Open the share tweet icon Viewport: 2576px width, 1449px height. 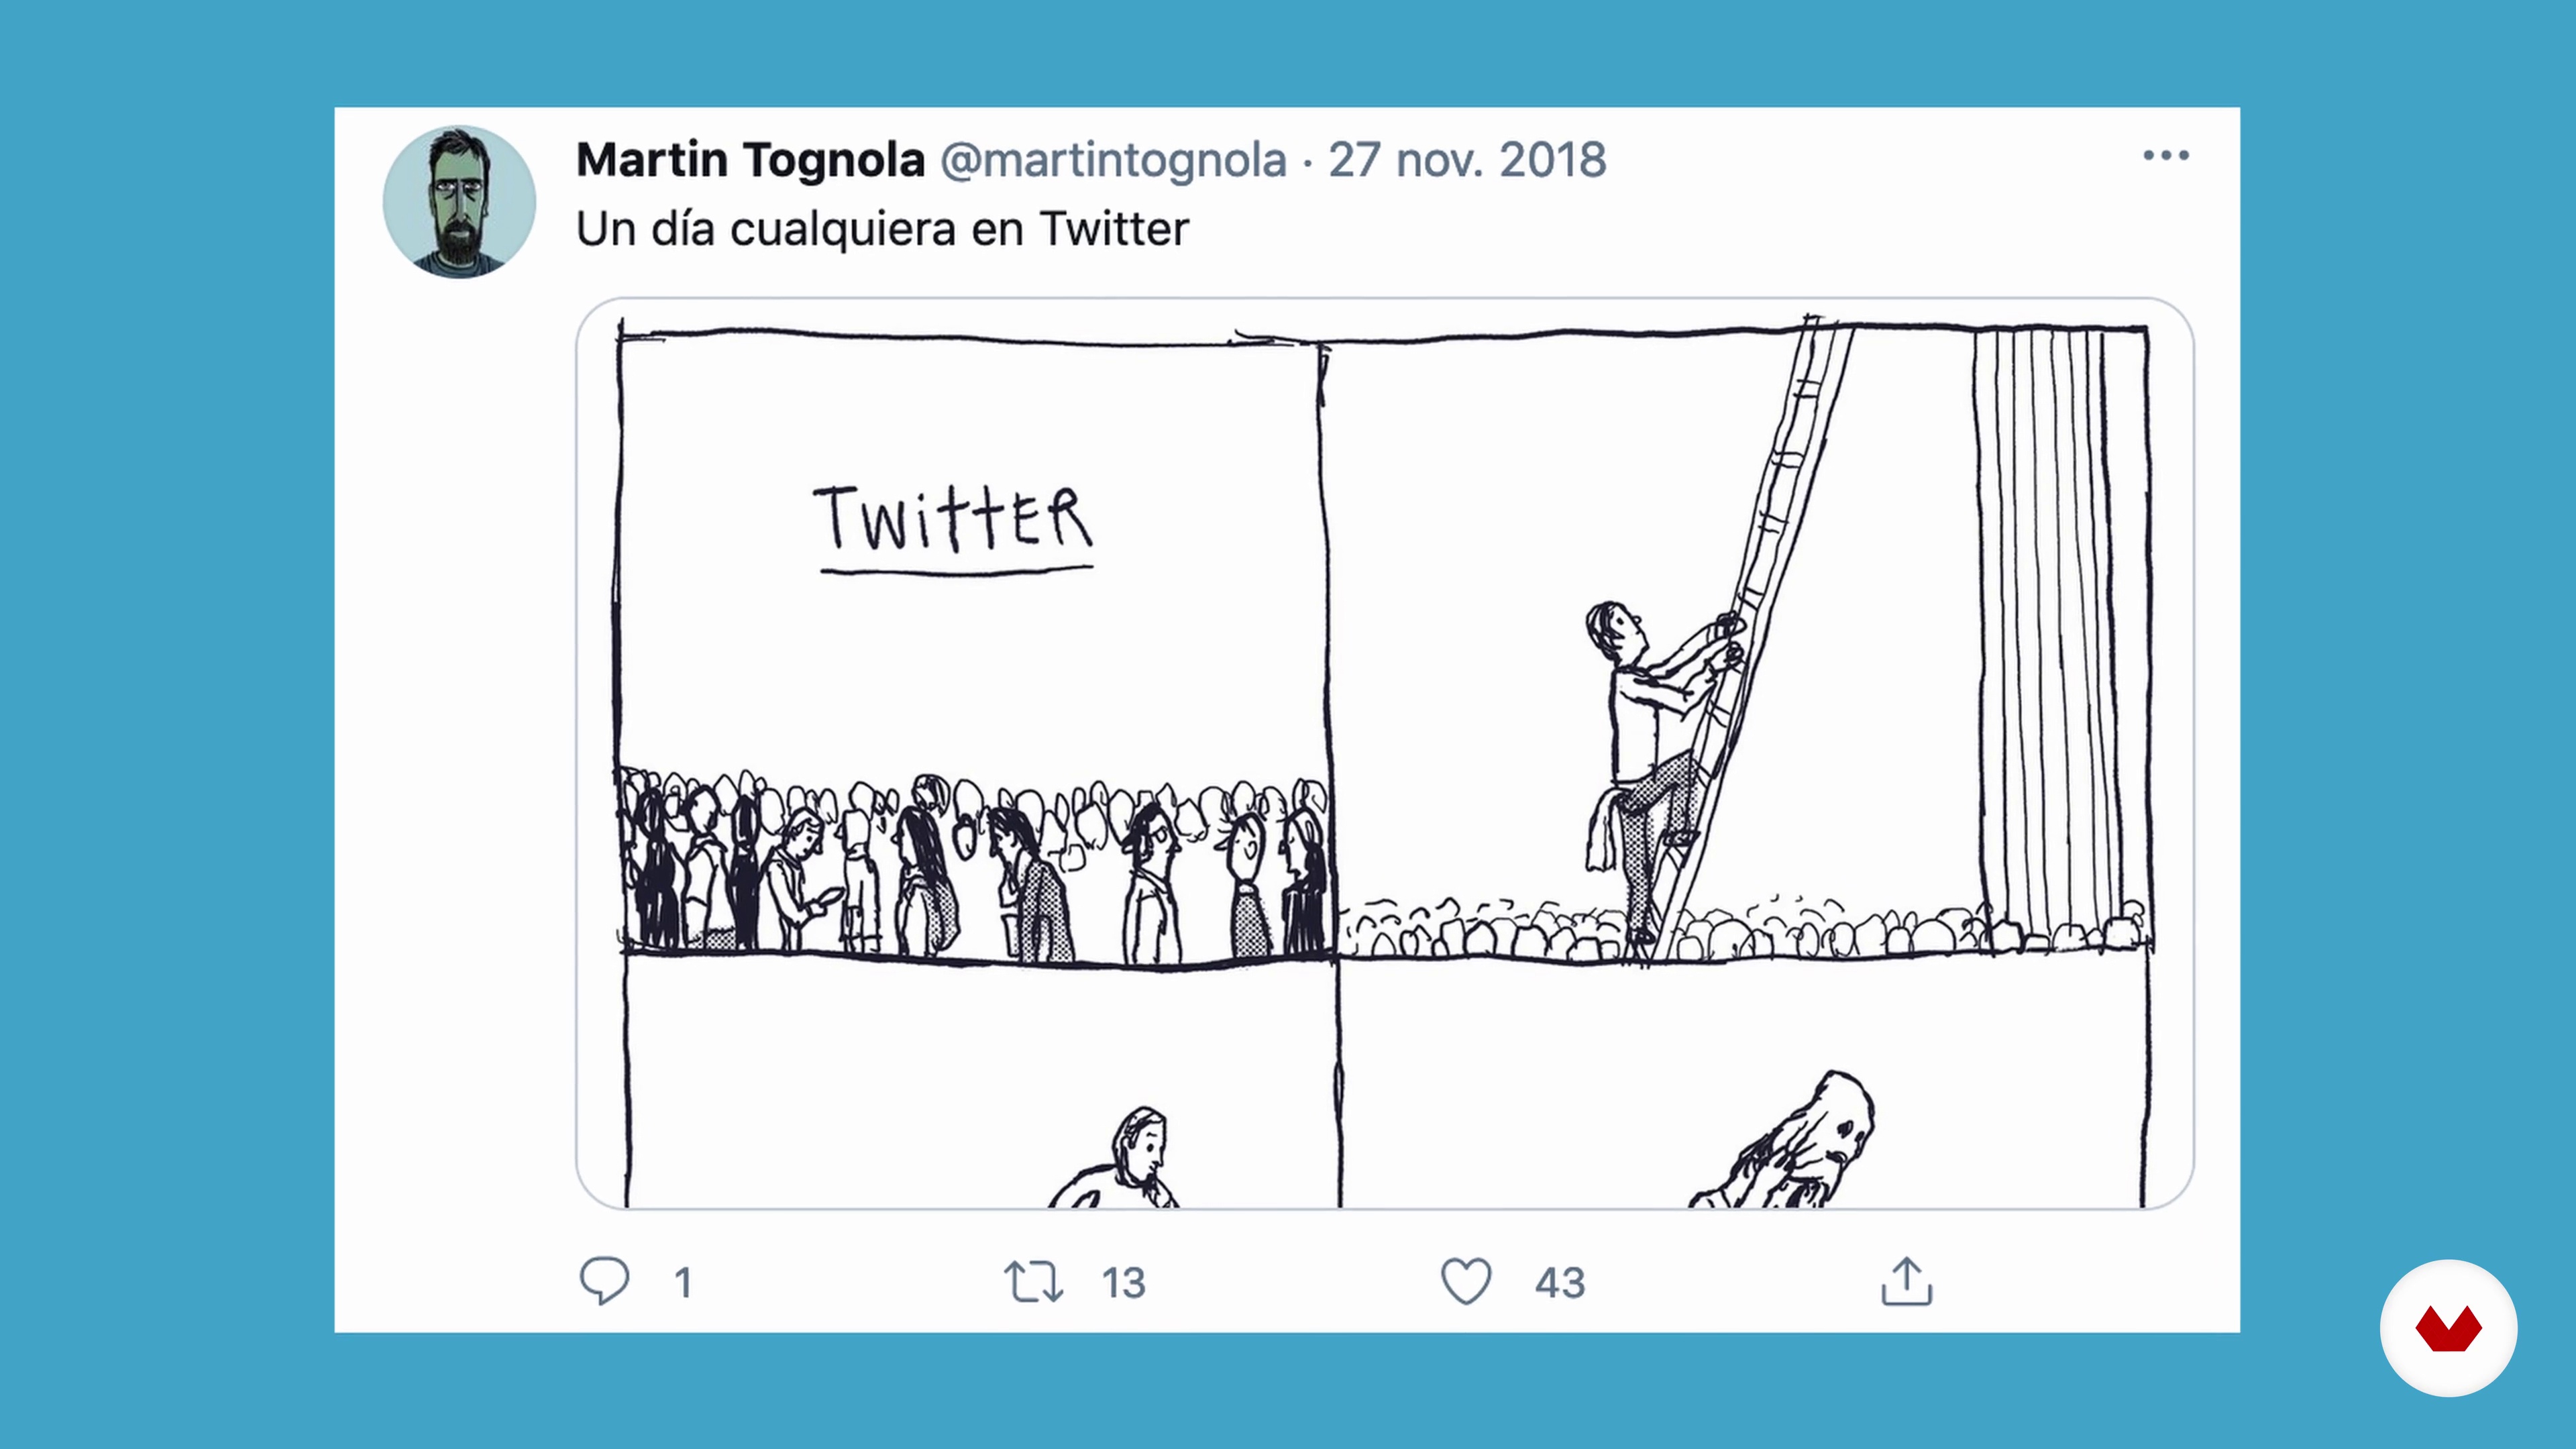click(x=1906, y=1281)
